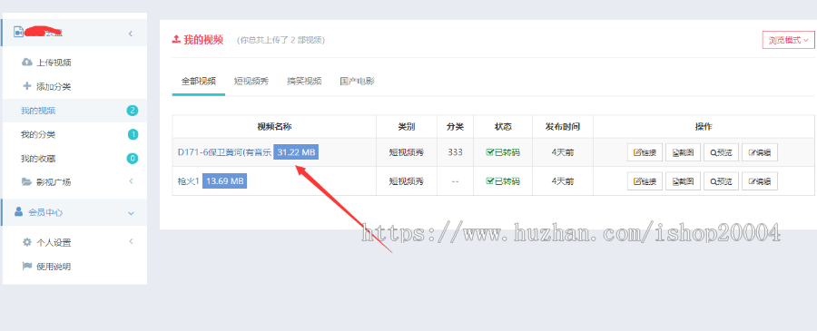Collapse the 会员中心 section chevron
Viewport: 817px width, 331px height.
pyautogui.click(x=131, y=213)
